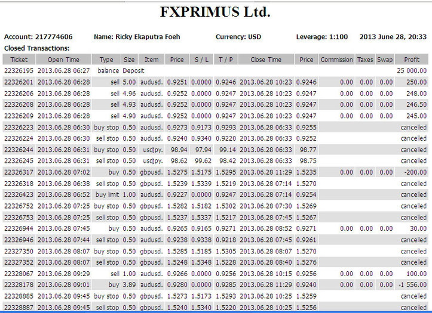Select the Account: 217774606 text
Screen dimensions: 432x313
click(38, 37)
